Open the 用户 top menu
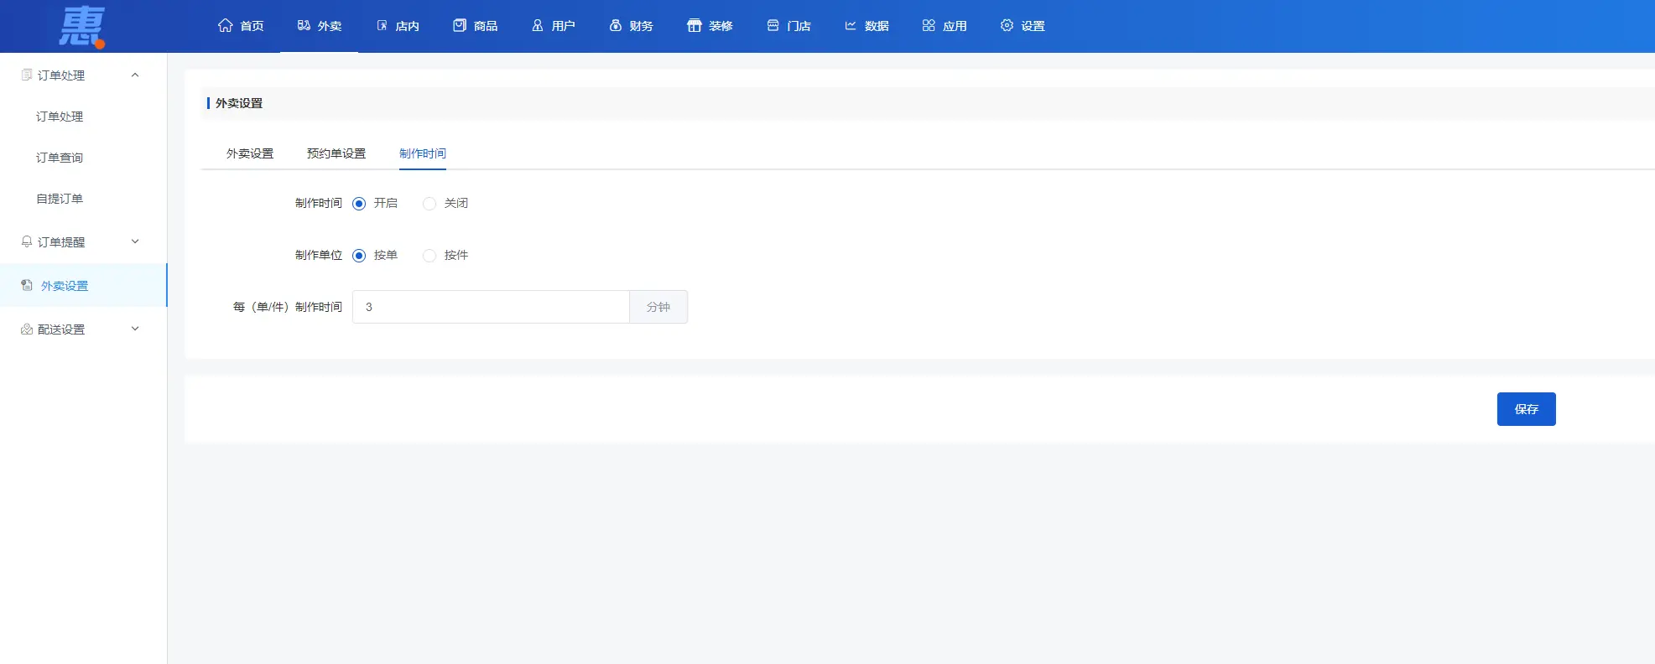Image resolution: width=1655 pixels, height=664 pixels. click(x=554, y=26)
